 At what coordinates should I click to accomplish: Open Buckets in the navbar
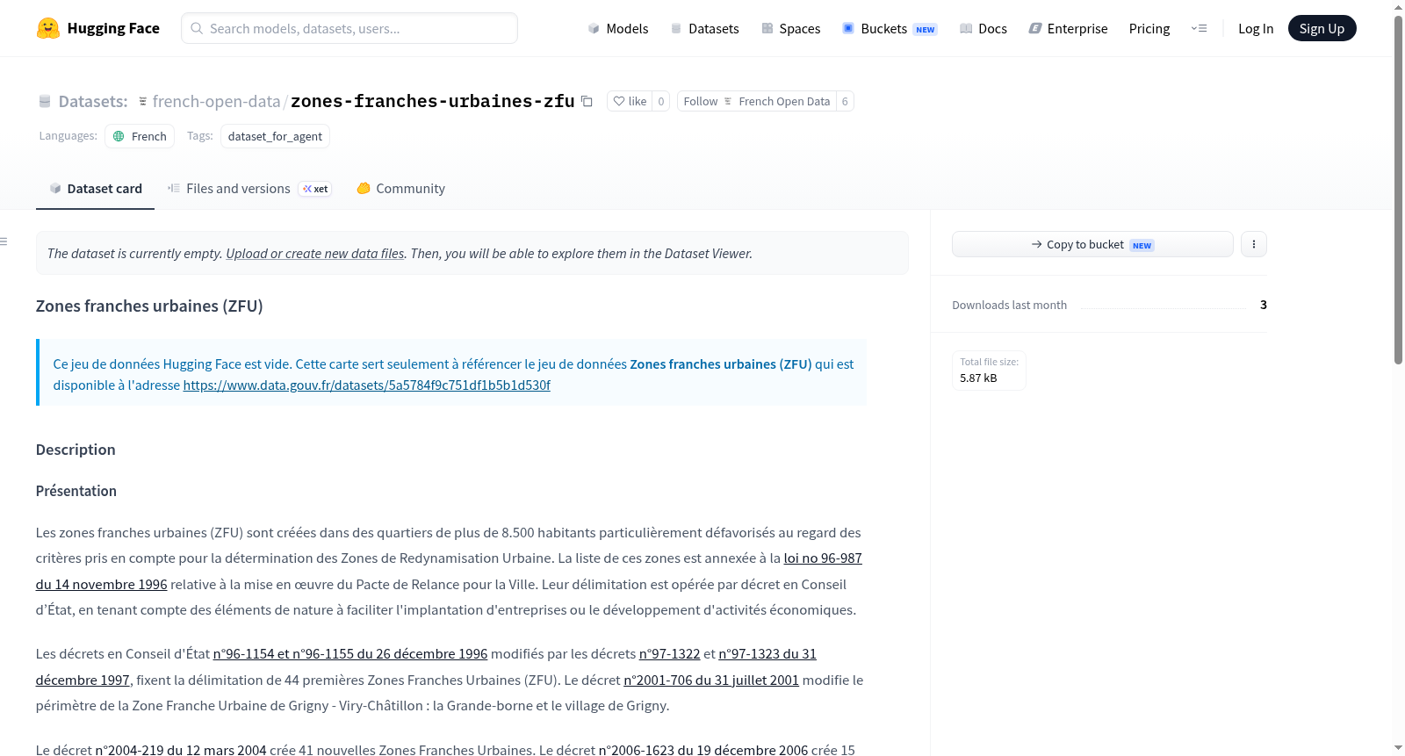(890, 28)
